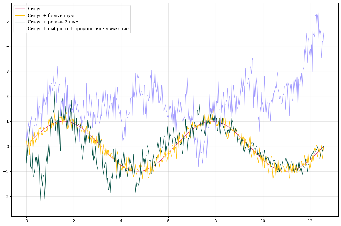Viewport: 341px width, 226px height.
Task: Click the yellow line sample beside 'Синус + белый шум'
Action: tap(21, 15)
